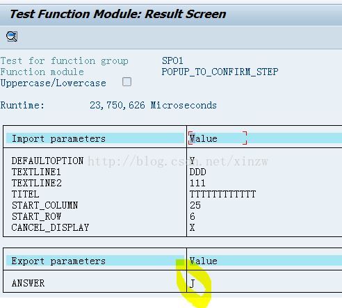Click the function group name SPO1
The height and width of the screenshot is (308, 342).
pos(172,60)
